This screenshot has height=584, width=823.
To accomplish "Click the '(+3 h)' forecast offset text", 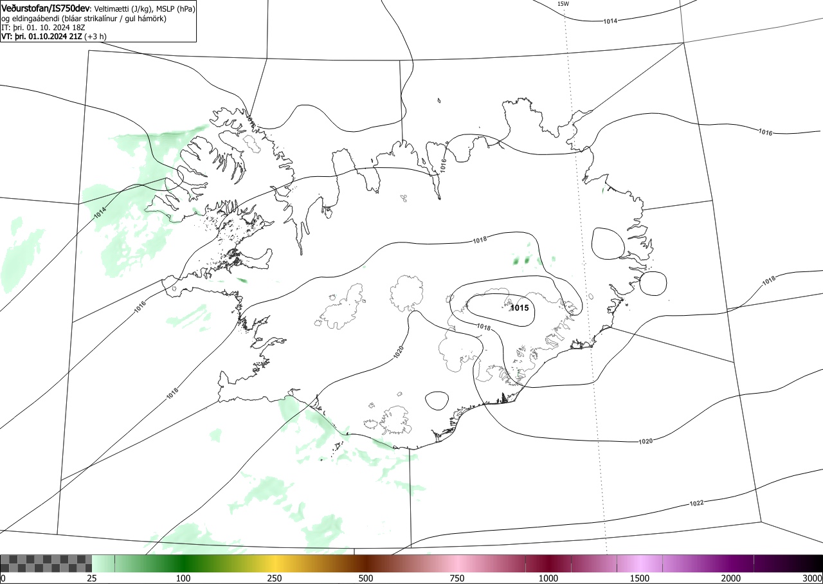I will [96, 37].
